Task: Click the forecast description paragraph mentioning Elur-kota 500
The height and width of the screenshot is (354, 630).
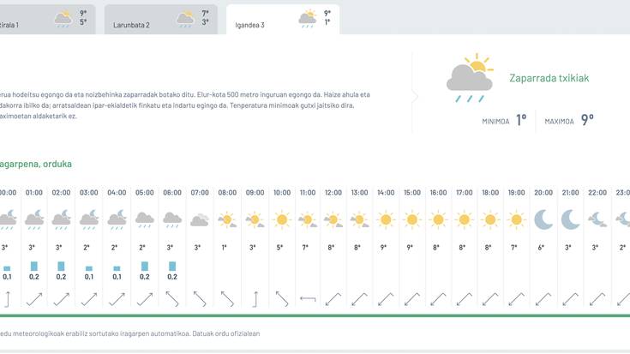Action: (x=185, y=105)
